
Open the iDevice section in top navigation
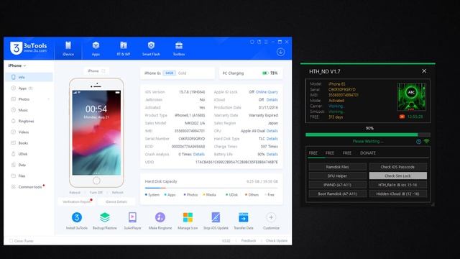[68, 48]
